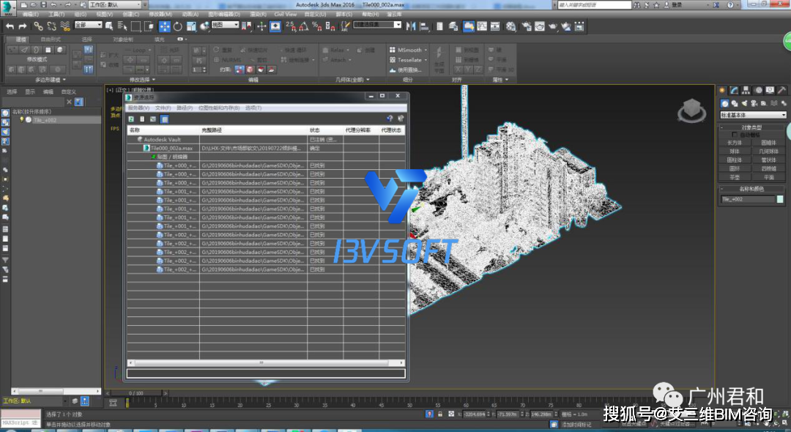791x432 pixels.
Task: Click the Render Production teapot icon
Action: pos(552,27)
